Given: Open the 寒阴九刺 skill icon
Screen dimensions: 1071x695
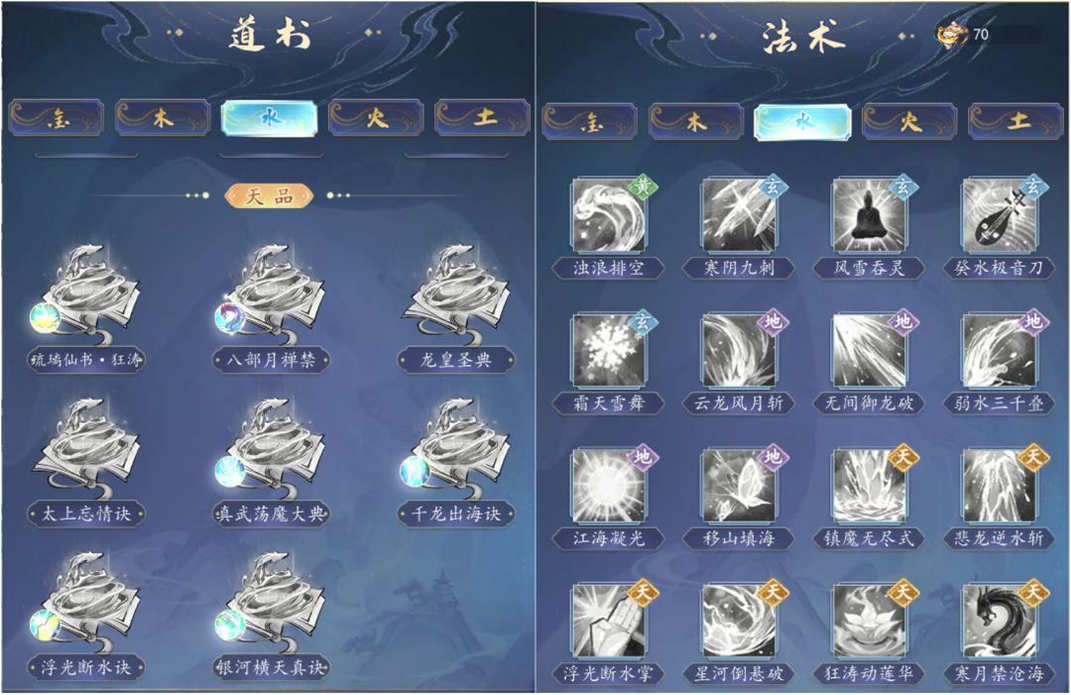Looking at the screenshot, I should click(x=739, y=216).
